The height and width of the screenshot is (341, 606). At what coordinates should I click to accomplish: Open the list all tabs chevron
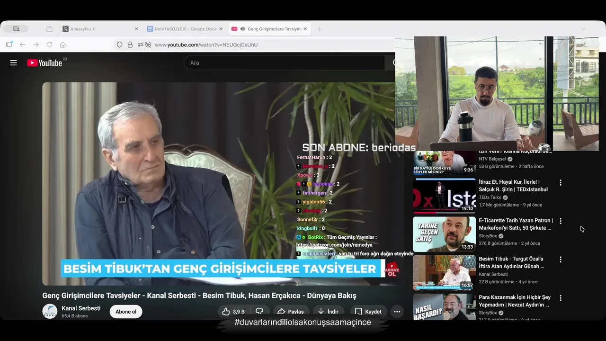click(x=583, y=29)
